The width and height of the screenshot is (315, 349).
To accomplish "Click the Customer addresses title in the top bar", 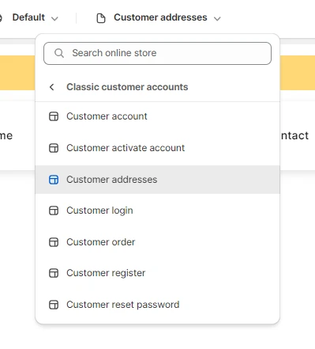I will (x=160, y=17).
